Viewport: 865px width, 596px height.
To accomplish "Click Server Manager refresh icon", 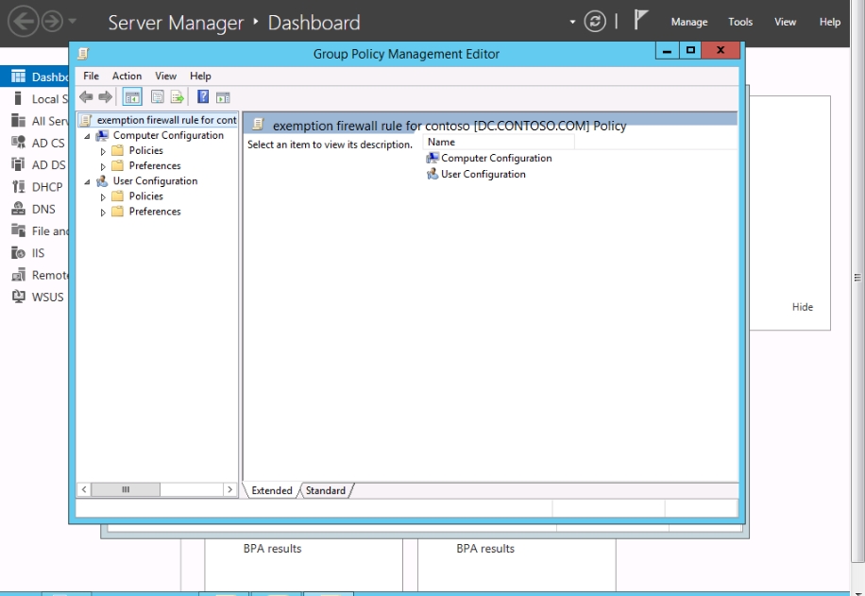I will pos(595,22).
